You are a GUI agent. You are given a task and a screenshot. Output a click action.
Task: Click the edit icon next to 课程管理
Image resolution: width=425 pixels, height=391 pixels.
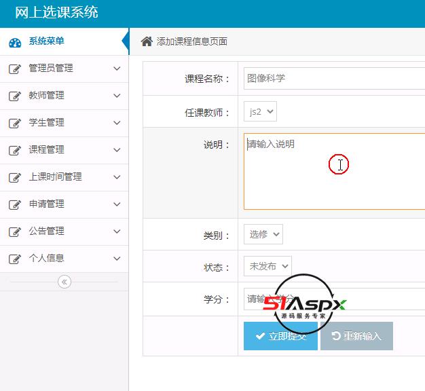[15, 150]
